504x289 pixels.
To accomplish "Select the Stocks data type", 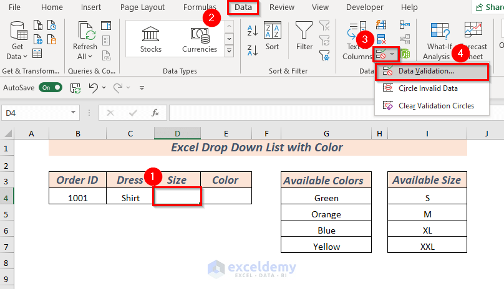I will (x=151, y=39).
